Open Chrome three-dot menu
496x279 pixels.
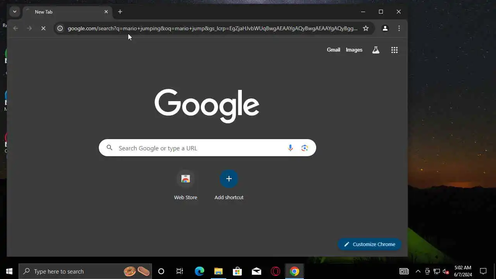tap(399, 28)
